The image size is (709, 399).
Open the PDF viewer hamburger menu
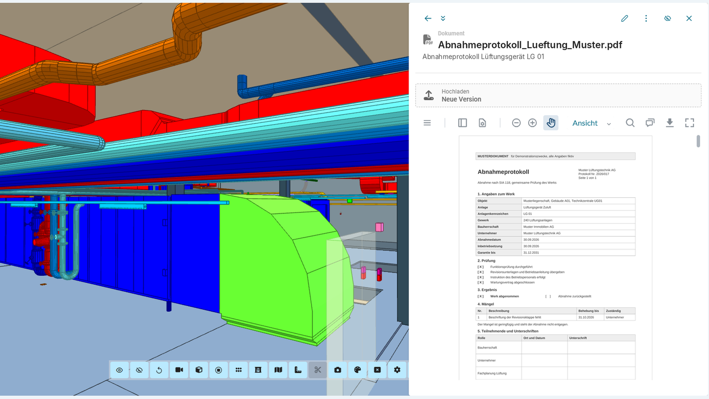click(x=427, y=123)
